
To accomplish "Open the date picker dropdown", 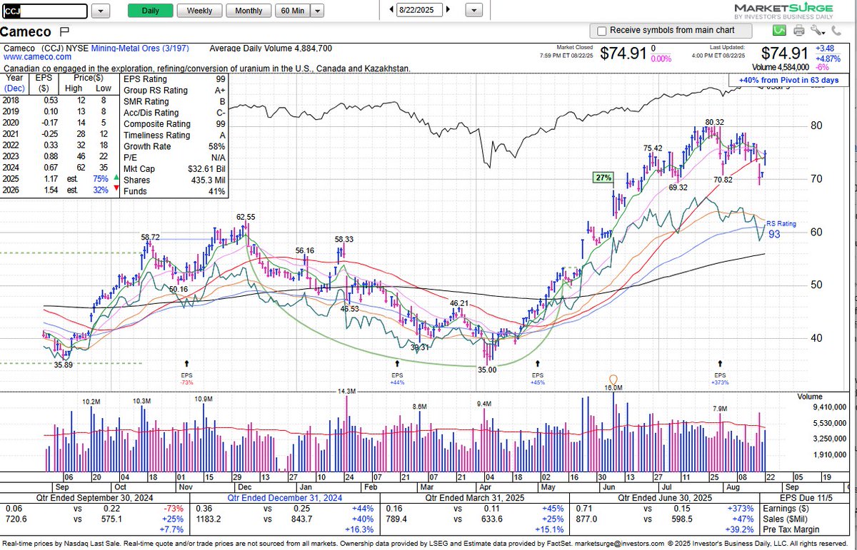I will point(473,10).
